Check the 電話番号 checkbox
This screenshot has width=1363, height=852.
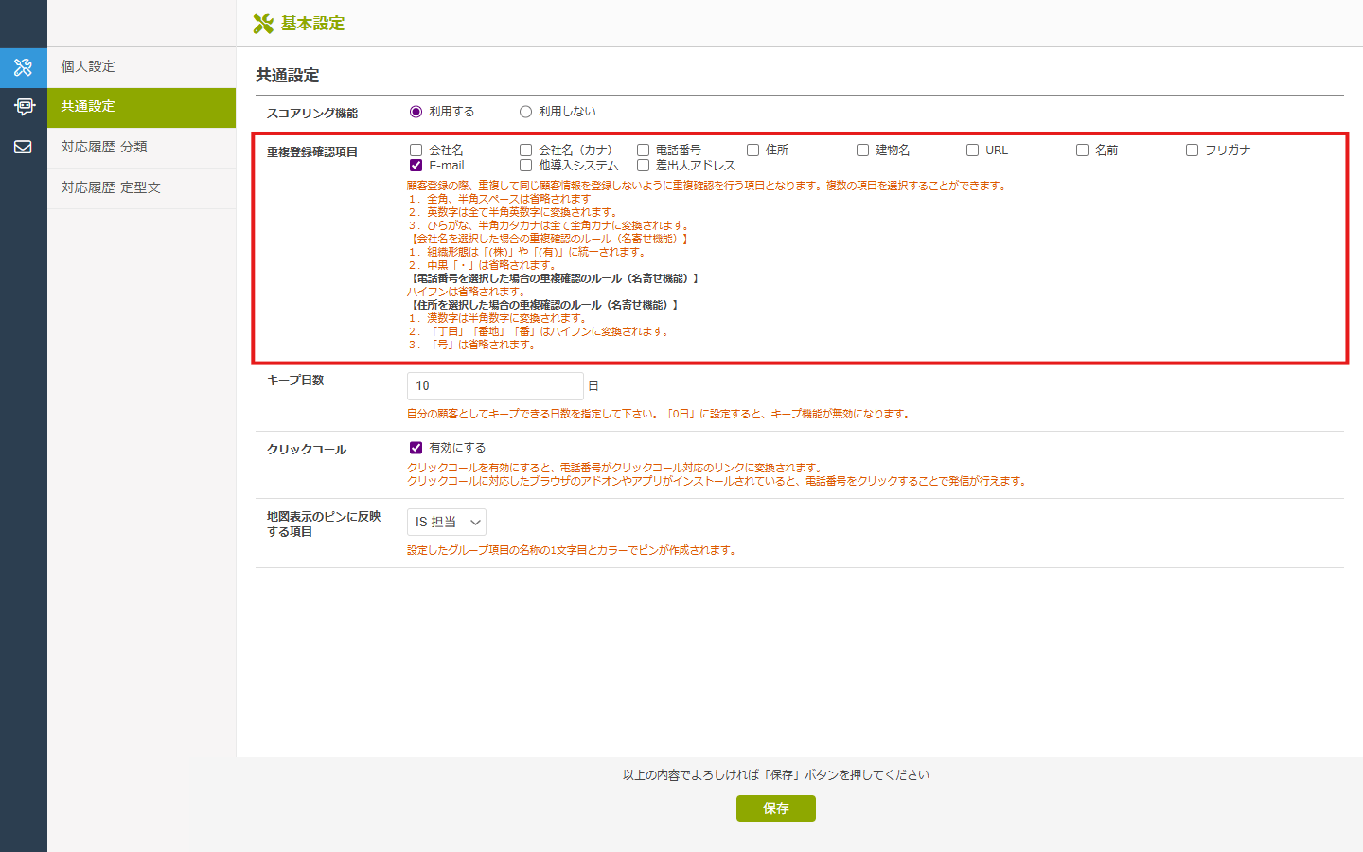tap(643, 151)
